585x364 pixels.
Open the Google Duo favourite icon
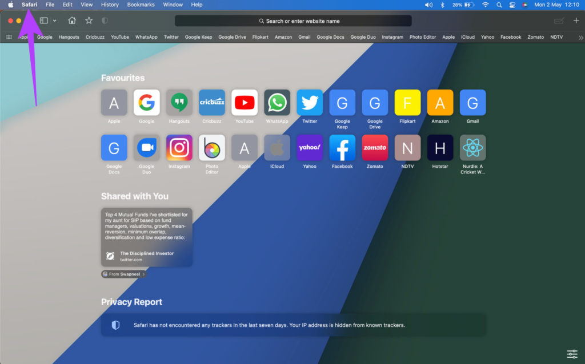point(147,148)
